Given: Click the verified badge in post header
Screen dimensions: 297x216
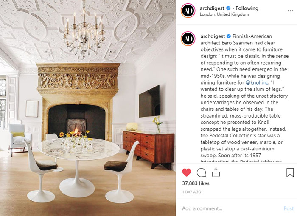Looking at the screenshot, I should click(228, 8).
